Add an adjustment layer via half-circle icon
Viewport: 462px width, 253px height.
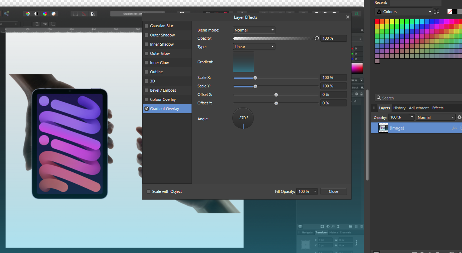tap(328, 226)
